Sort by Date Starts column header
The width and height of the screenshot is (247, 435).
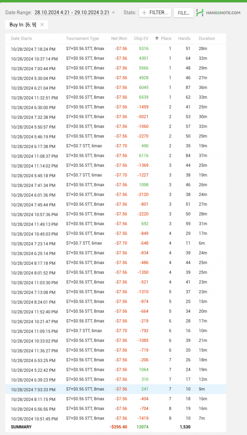21,38
